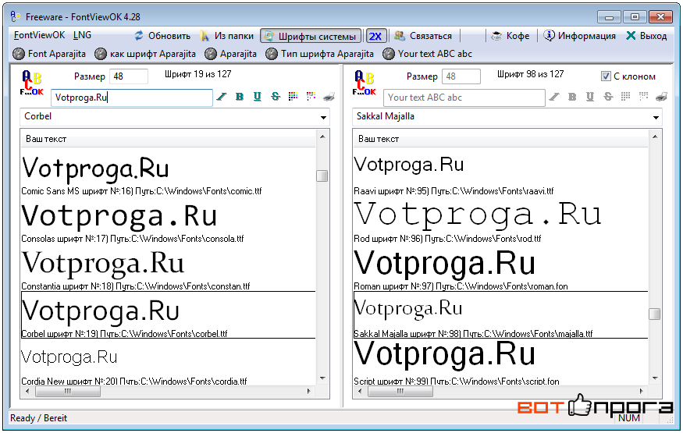Click the right panel size field 48
Screen dimensions: 683x433
point(461,76)
